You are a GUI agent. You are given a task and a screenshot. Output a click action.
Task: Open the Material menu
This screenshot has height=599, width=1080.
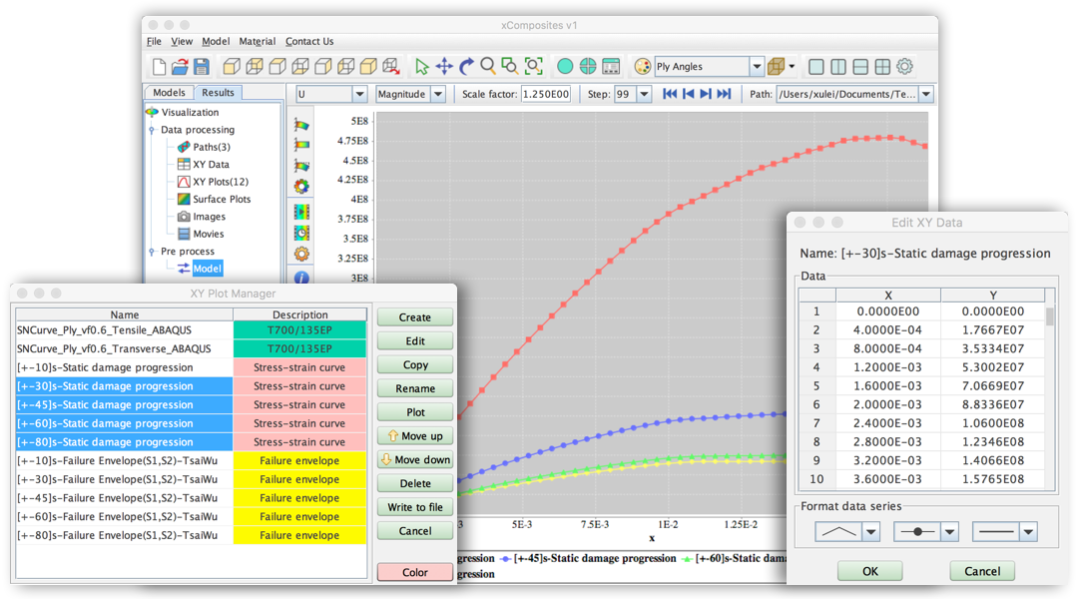pos(257,41)
